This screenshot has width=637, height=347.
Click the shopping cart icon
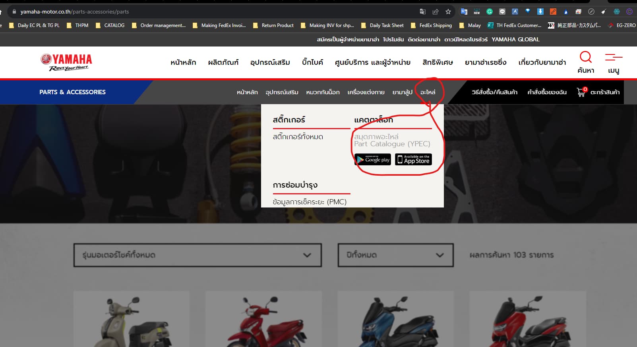coord(581,92)
